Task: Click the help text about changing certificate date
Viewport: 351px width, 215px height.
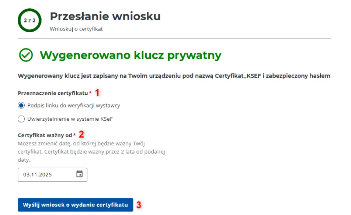Action: pos(91,151)
